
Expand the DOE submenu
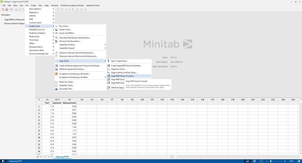point(40,19)
